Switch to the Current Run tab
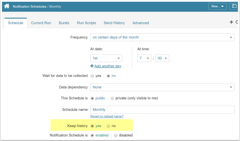 pyautogui.click(x=41, y=23)
